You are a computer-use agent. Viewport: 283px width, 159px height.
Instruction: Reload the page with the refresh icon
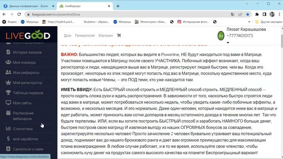point(19,15)
